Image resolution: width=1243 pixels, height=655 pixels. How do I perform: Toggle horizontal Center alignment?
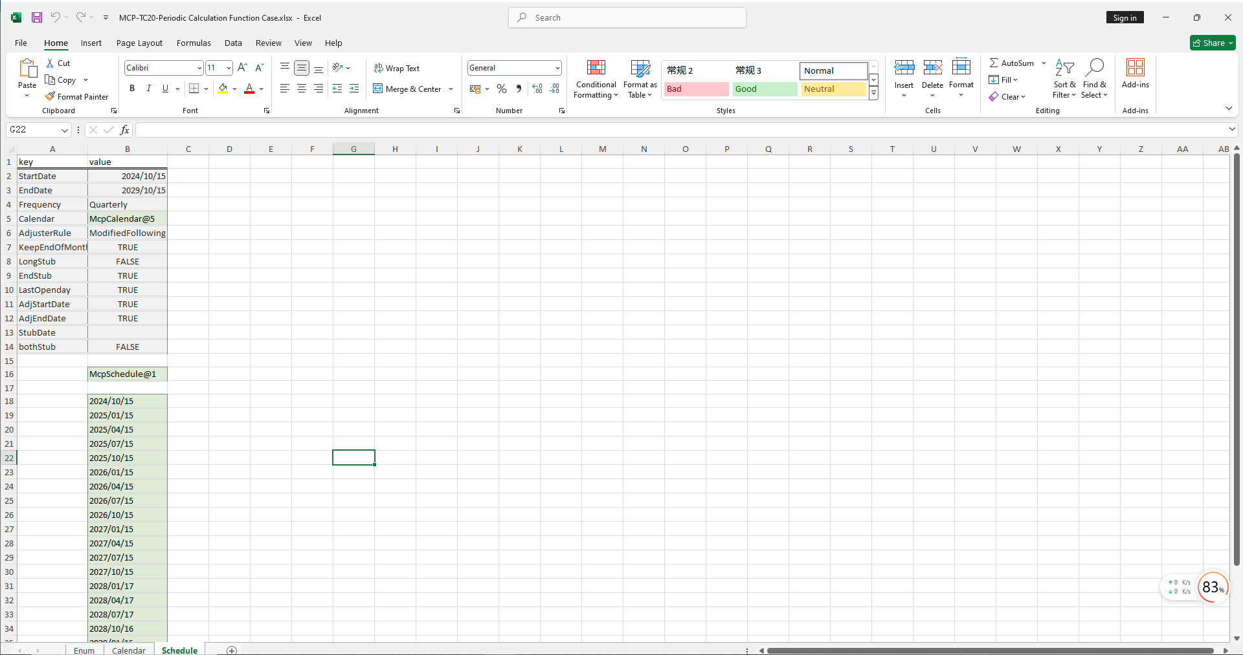302,89
